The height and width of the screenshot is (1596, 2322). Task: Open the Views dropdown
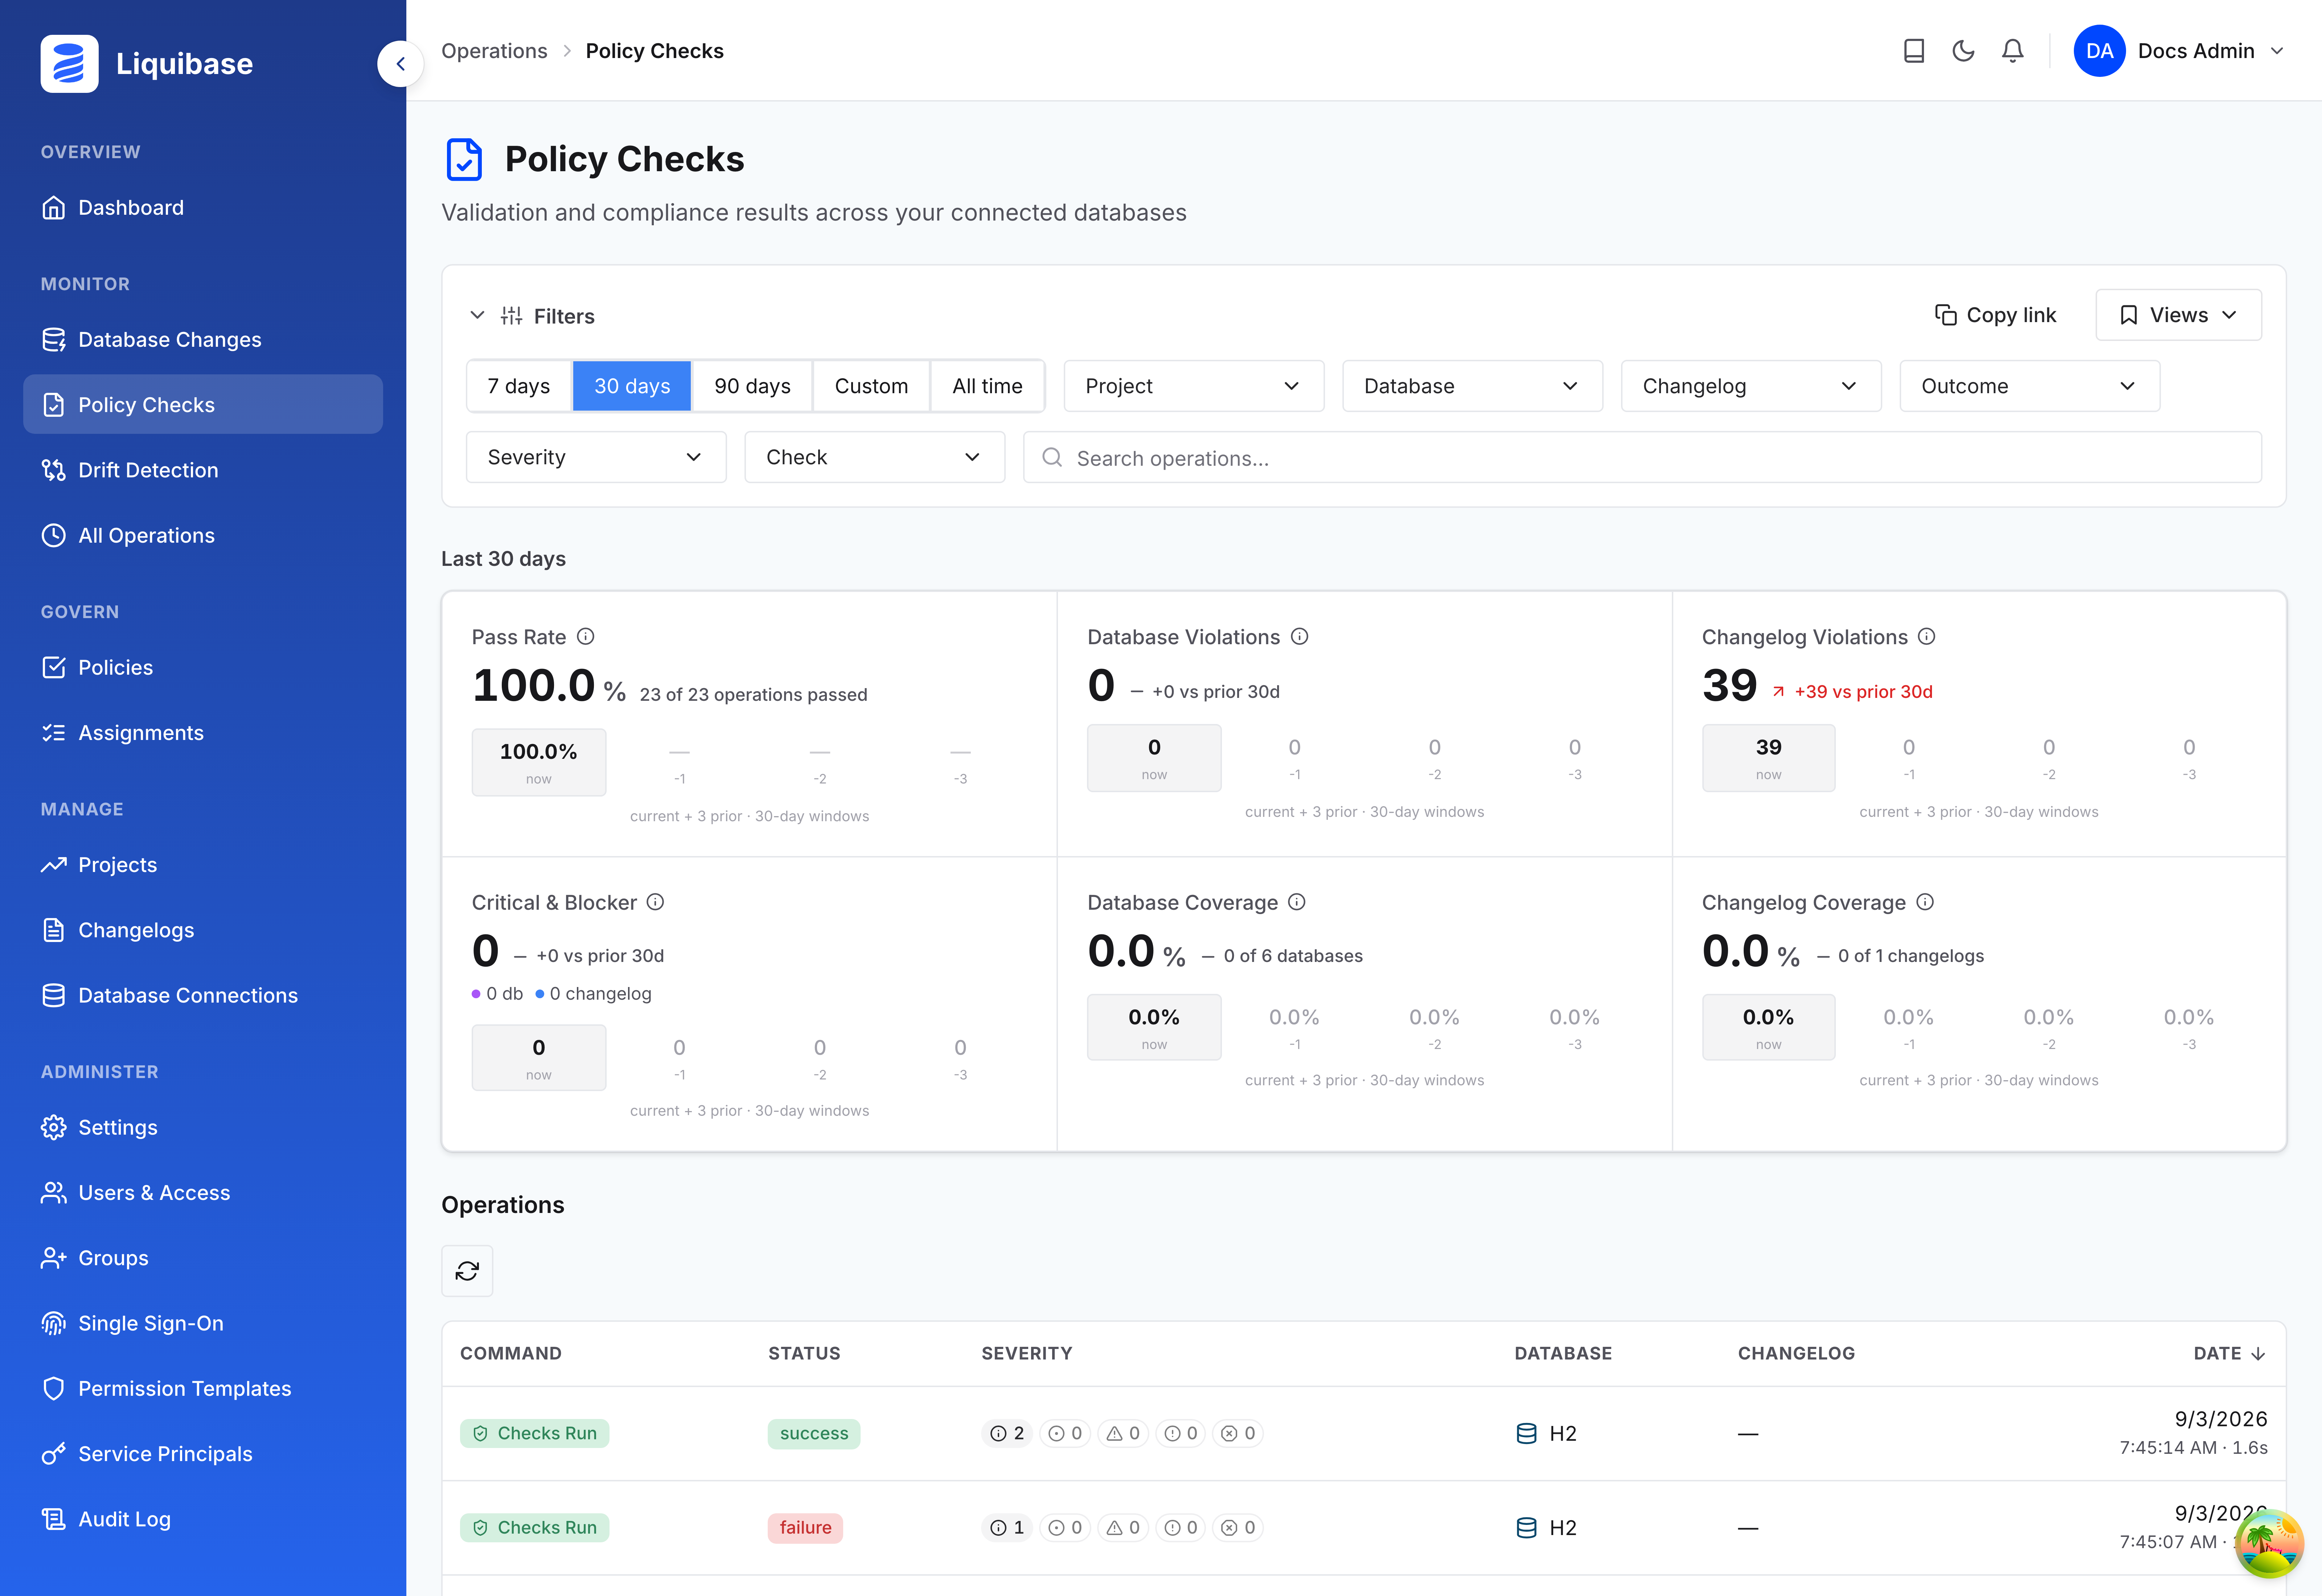point(2178,315)
